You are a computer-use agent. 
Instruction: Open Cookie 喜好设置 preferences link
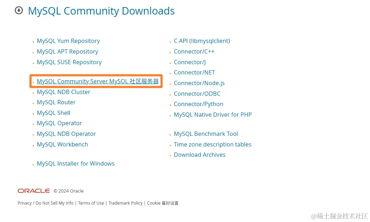[163, 203]
